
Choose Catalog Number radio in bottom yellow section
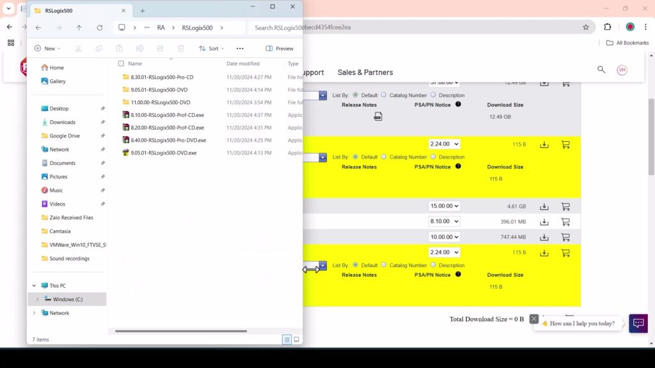coord(384,265)
